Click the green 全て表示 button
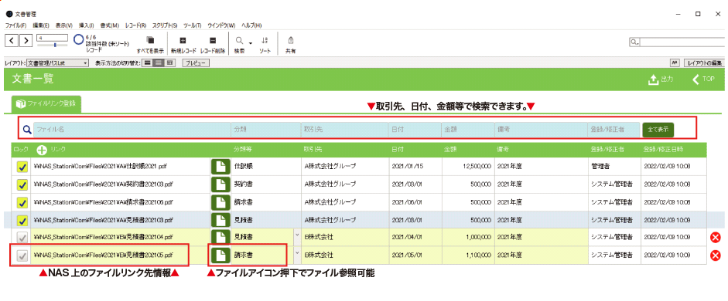 coord(658,130)
